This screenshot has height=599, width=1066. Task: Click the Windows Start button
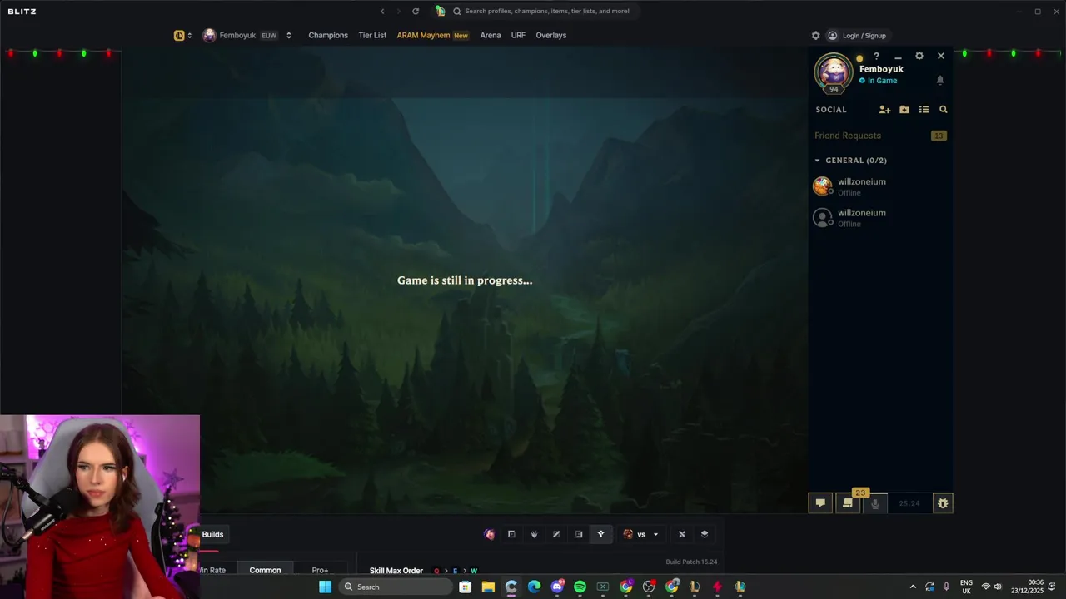(x=325, y=587)
